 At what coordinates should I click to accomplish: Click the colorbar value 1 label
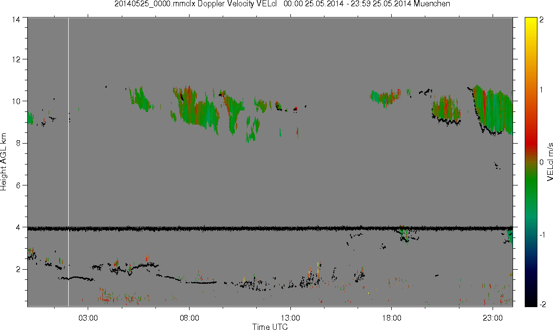[x=542, y=90]
